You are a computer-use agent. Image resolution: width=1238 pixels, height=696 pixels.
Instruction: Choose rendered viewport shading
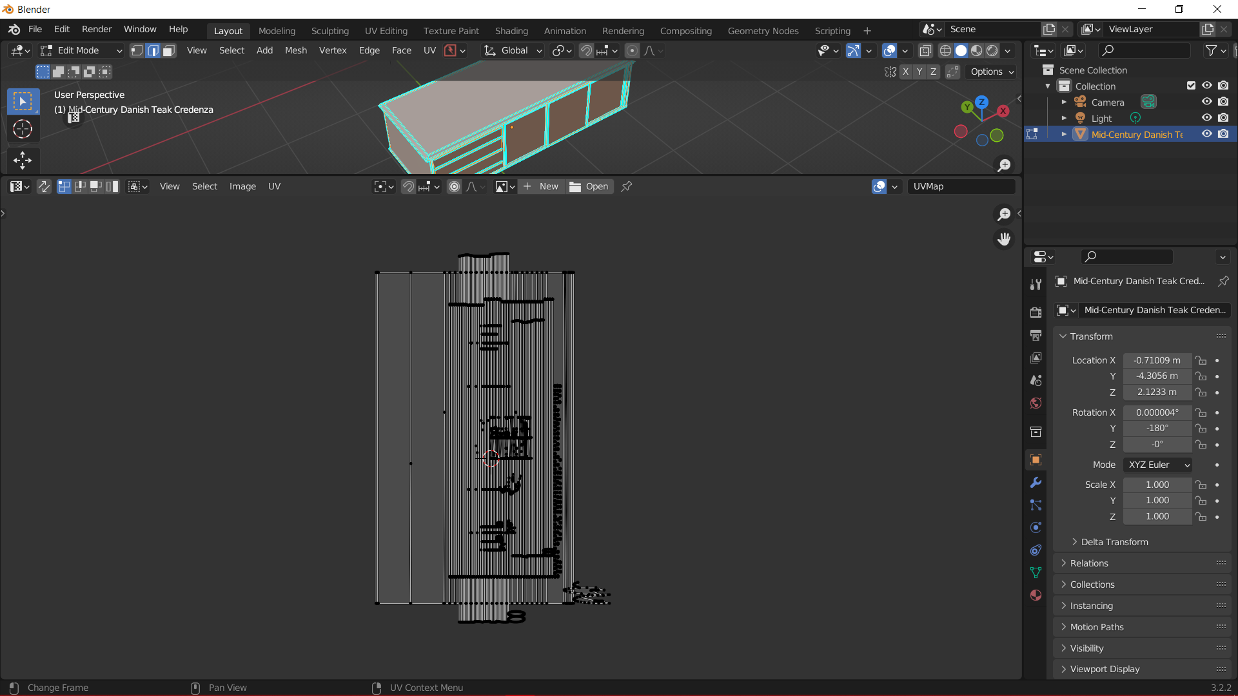coord(992,50)
